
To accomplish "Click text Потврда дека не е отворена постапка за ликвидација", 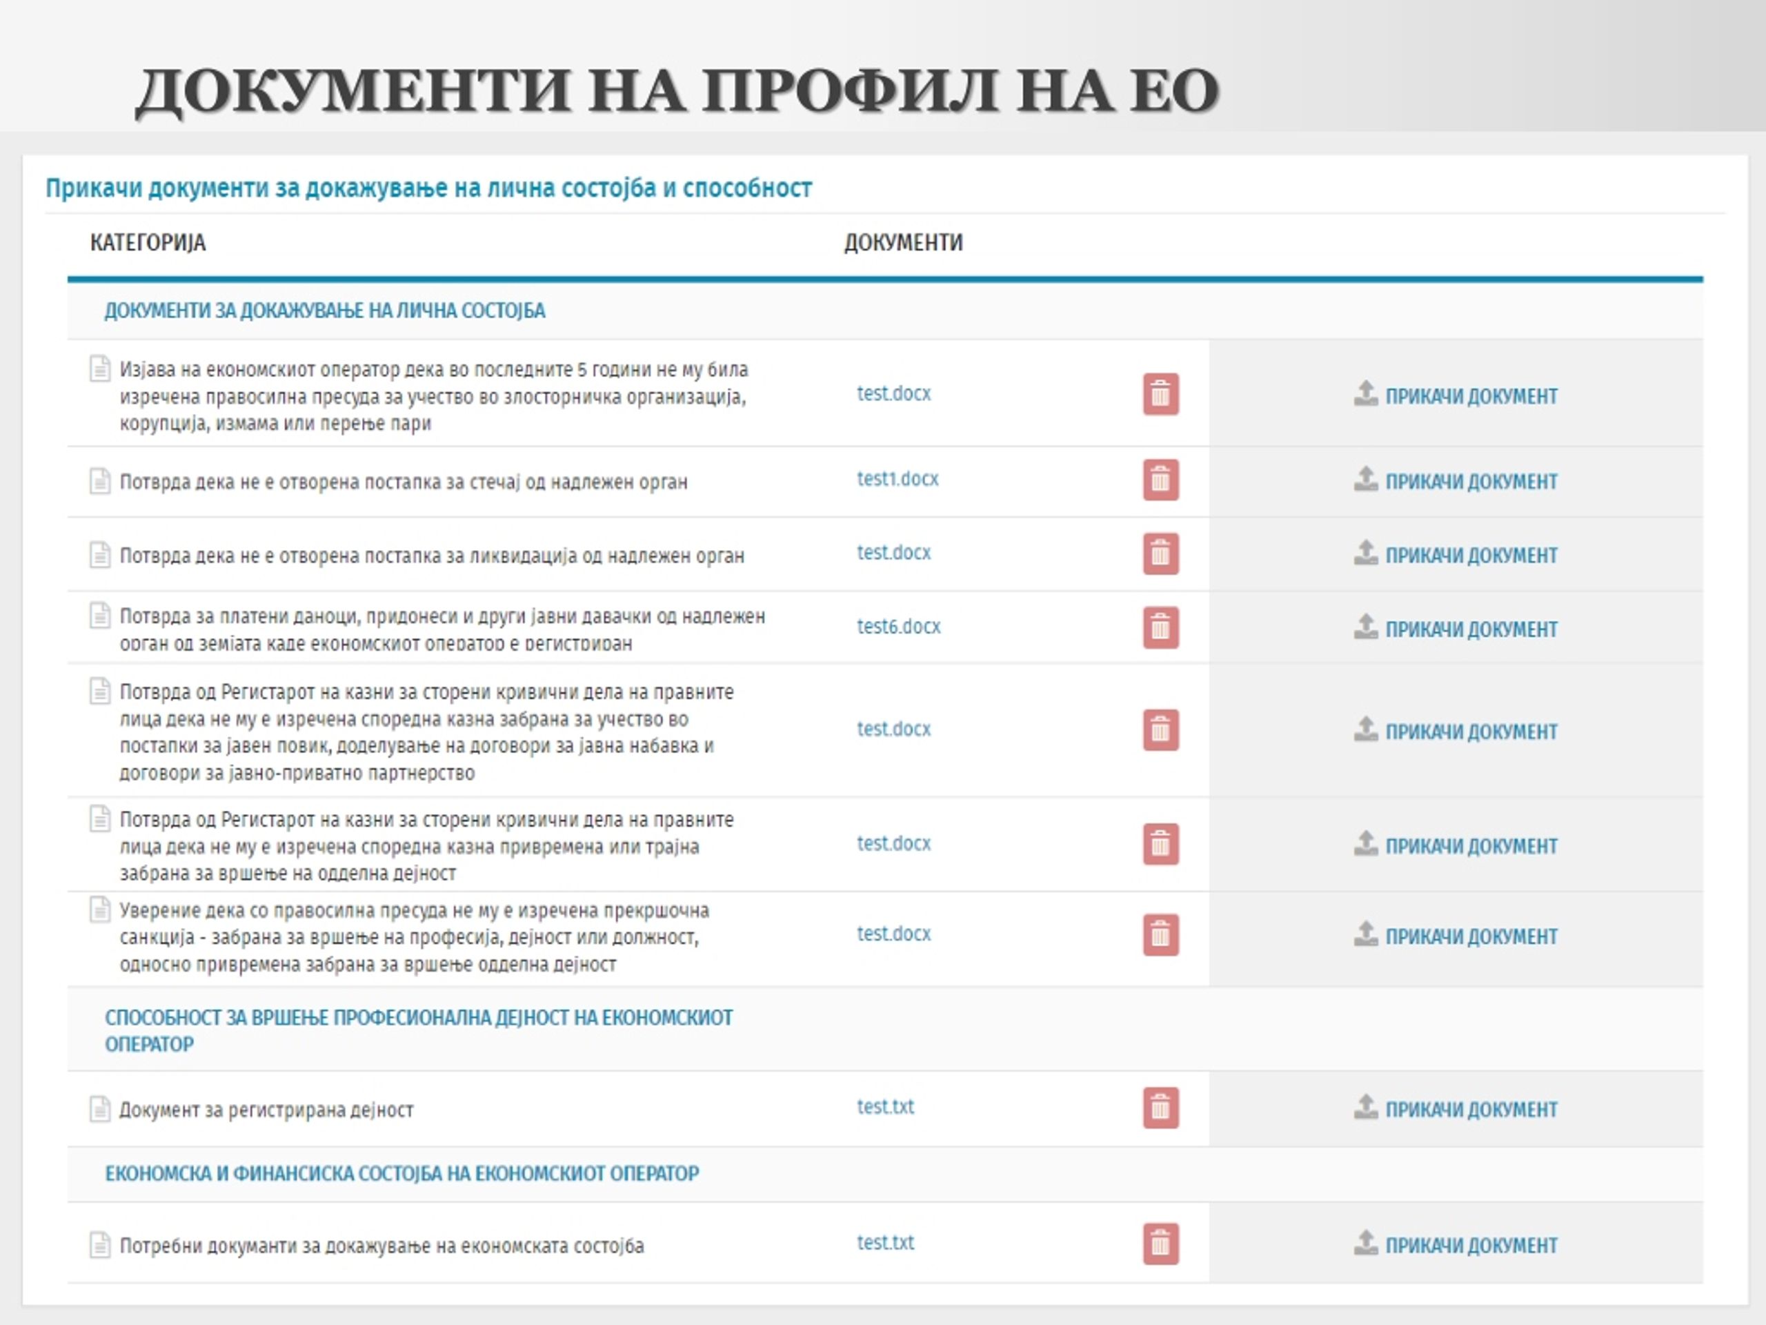I will coord(432,555).
